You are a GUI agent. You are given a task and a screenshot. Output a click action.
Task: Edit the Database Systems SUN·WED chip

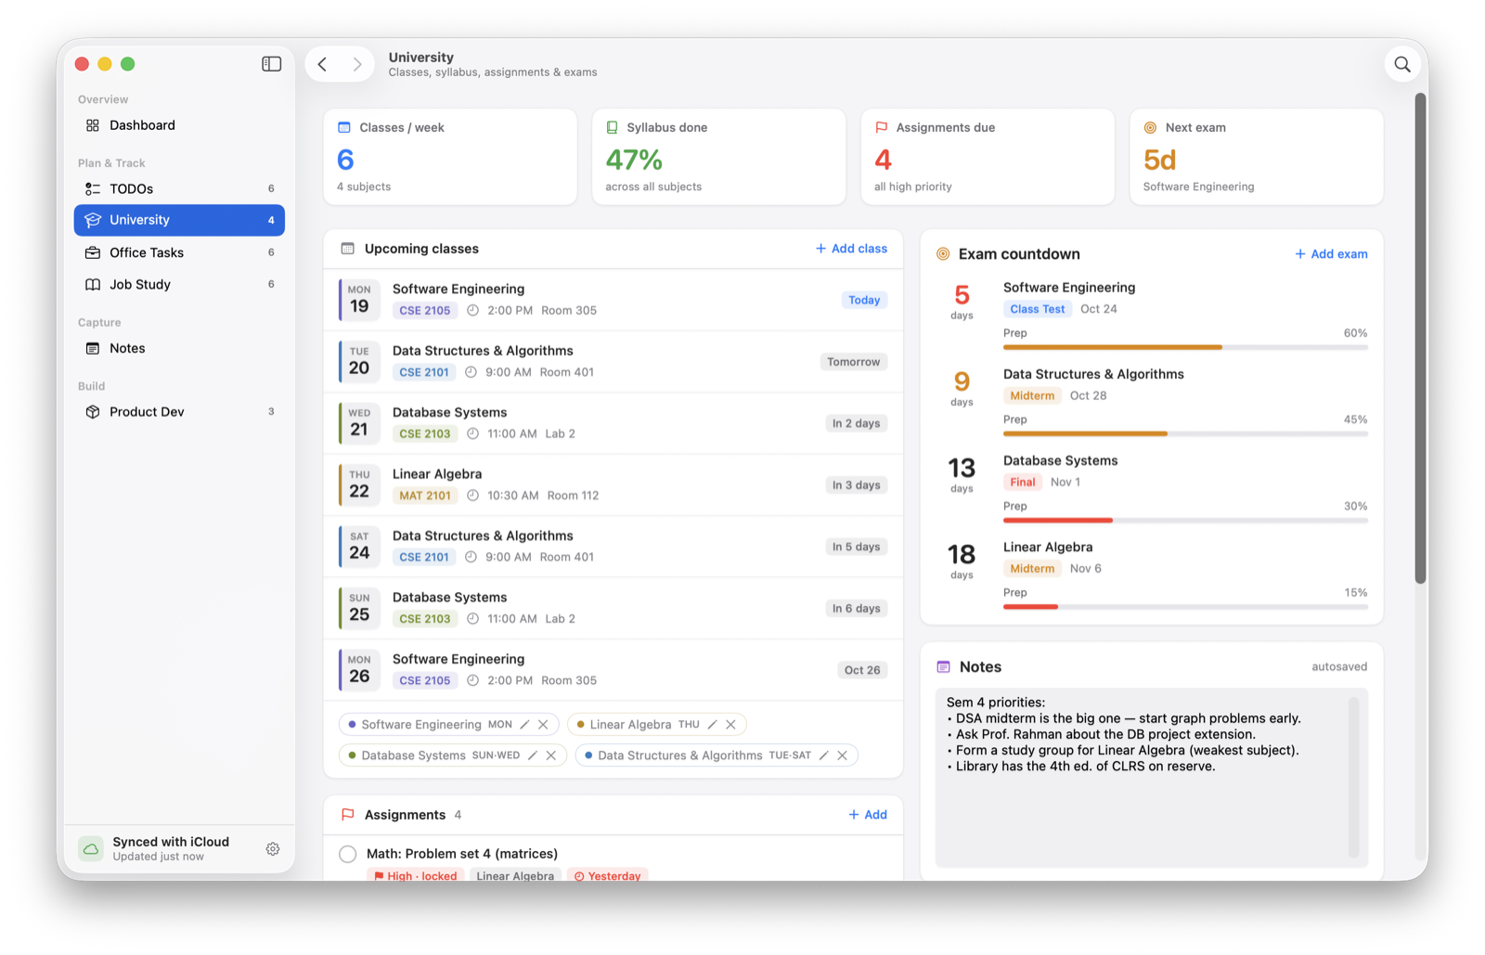[x=532, y=755]
